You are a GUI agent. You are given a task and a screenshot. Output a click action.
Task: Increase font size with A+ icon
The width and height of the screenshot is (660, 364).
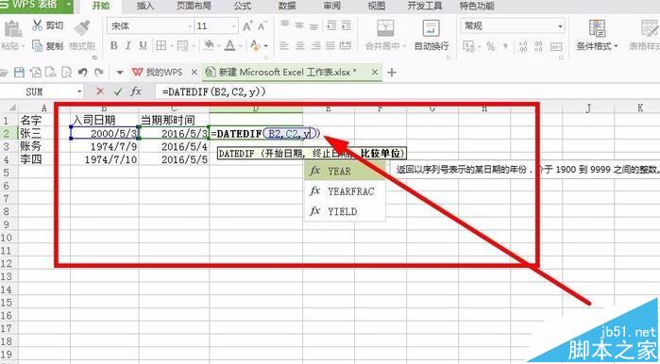point(247,26)
